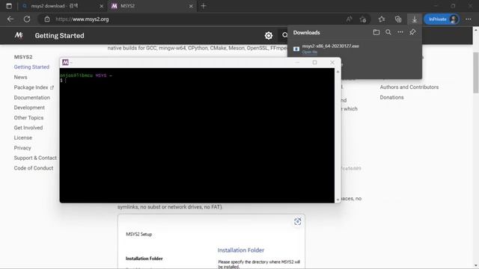
Task: Expand Development sidebar section
Action: [29, 108]
